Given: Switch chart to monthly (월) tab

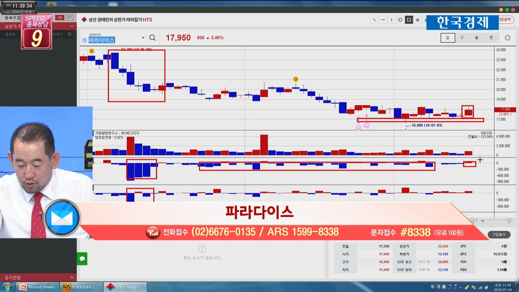Looking at the screenshot, I should [x=477, y=38].
